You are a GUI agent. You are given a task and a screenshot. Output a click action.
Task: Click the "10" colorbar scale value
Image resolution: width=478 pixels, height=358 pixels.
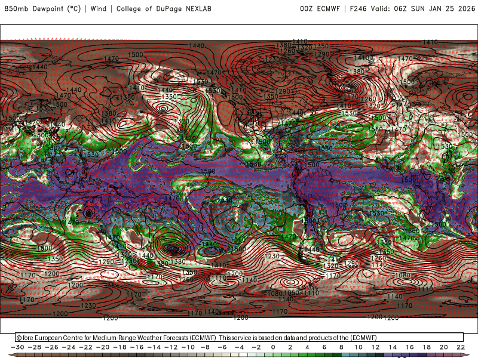click(358, 347)
